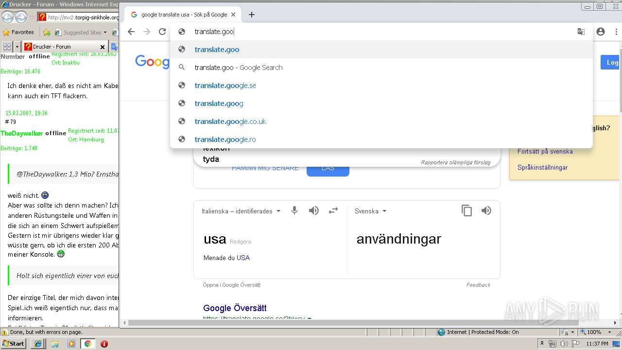Open the Chrome three-dot menu
This screenshot has height=350, width=622.
tap(616, 32)
